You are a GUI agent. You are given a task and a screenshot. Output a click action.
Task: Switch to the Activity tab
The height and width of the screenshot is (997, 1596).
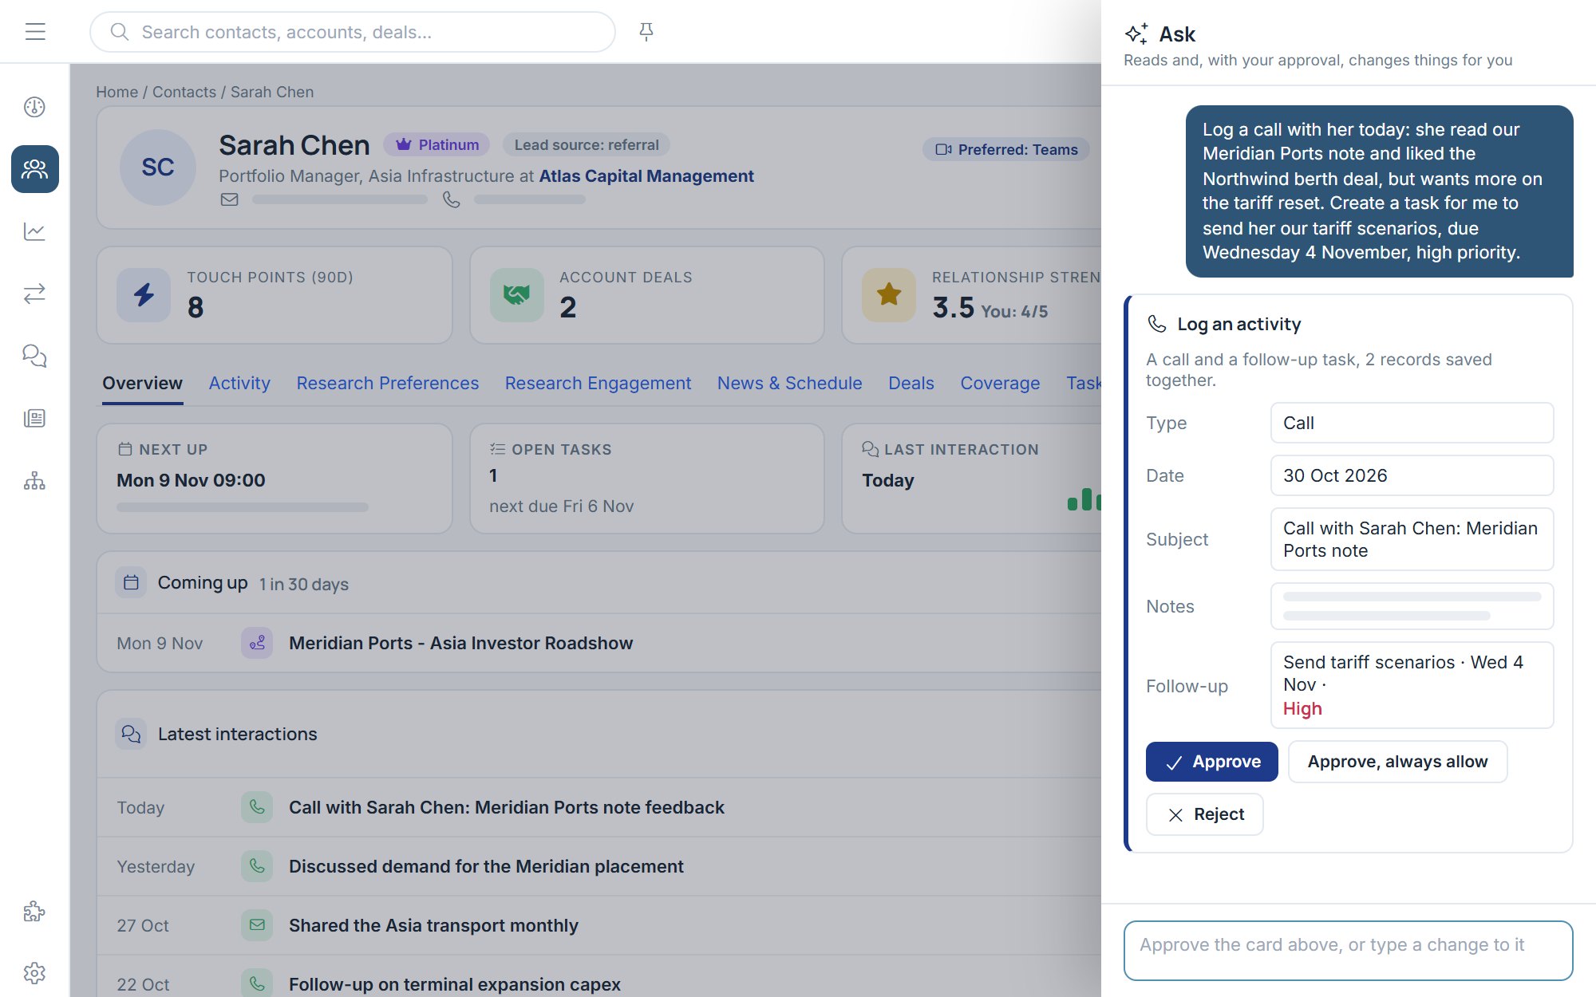tap(239, 384)
